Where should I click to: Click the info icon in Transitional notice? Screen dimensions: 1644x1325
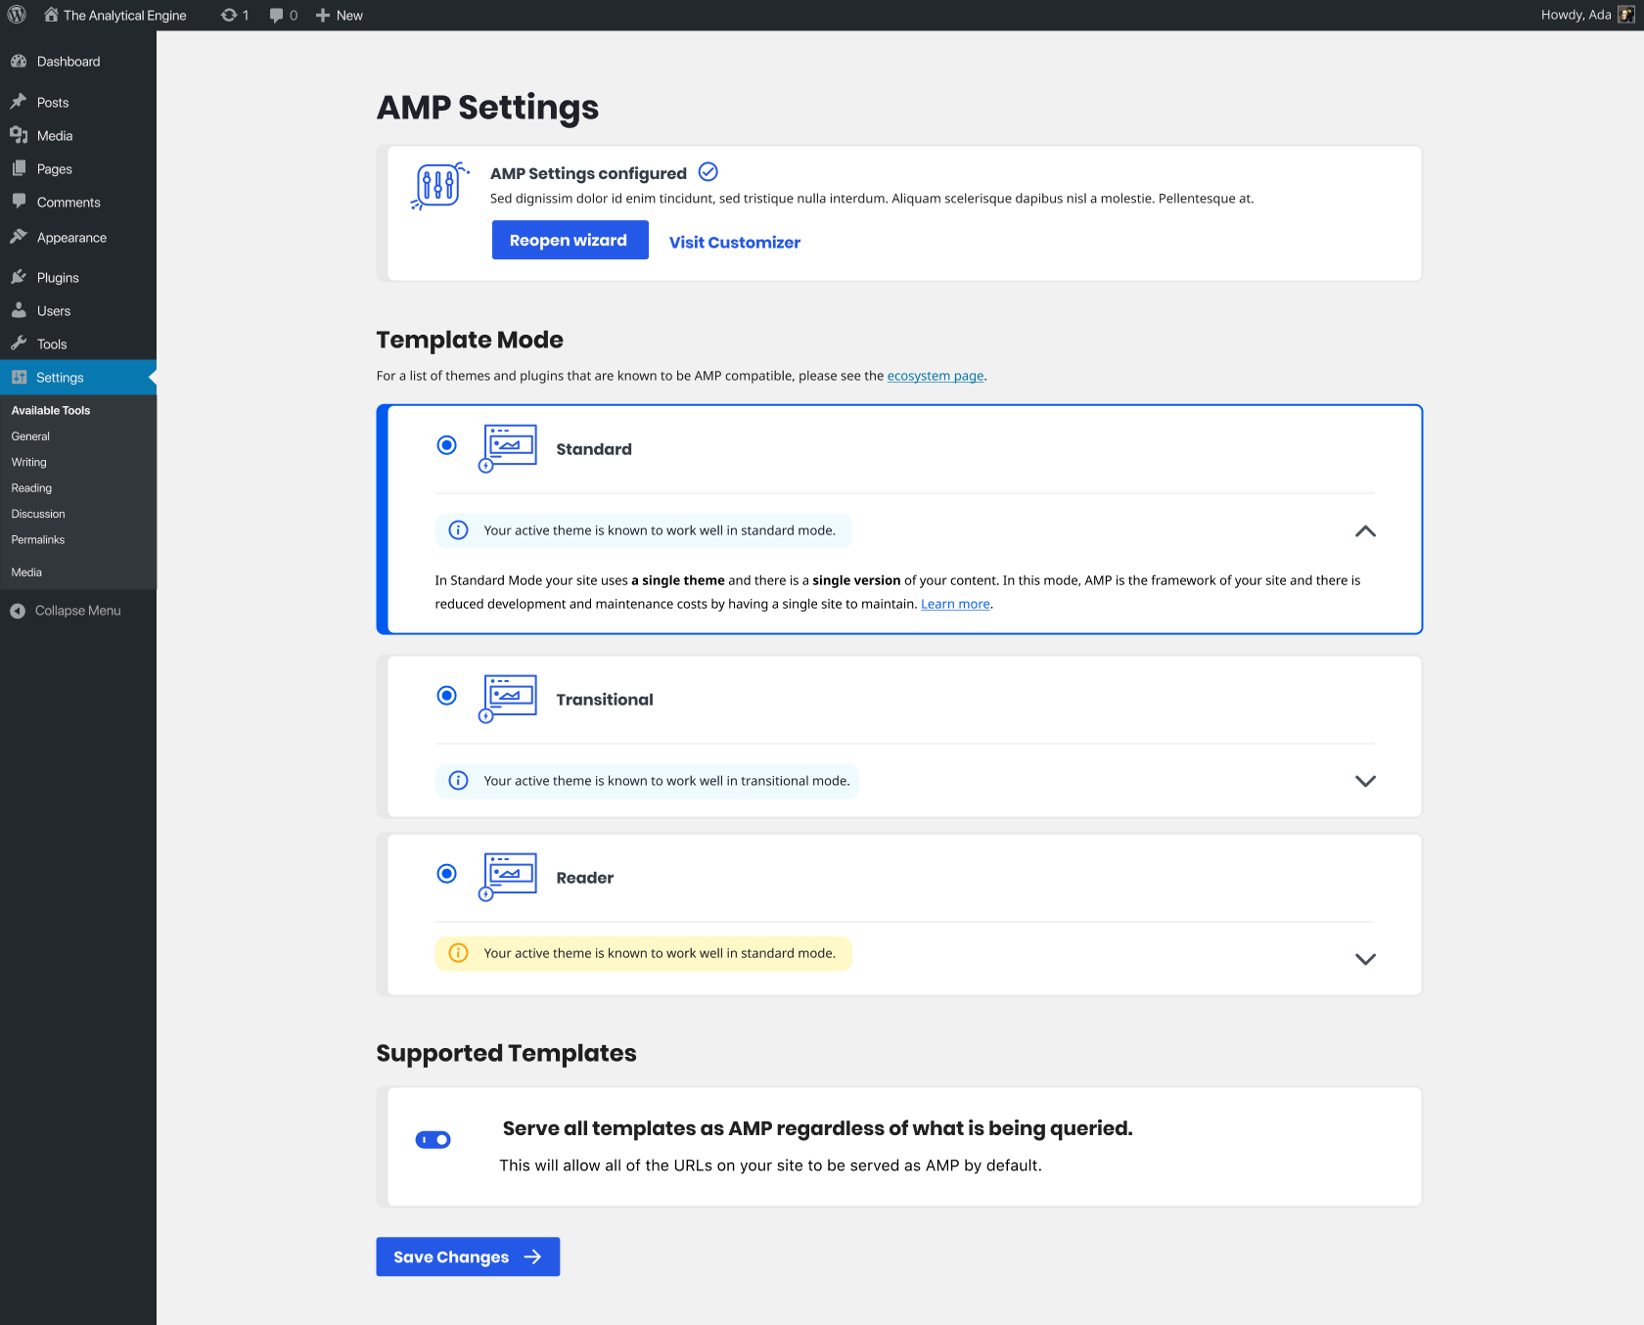pos(458,781)
